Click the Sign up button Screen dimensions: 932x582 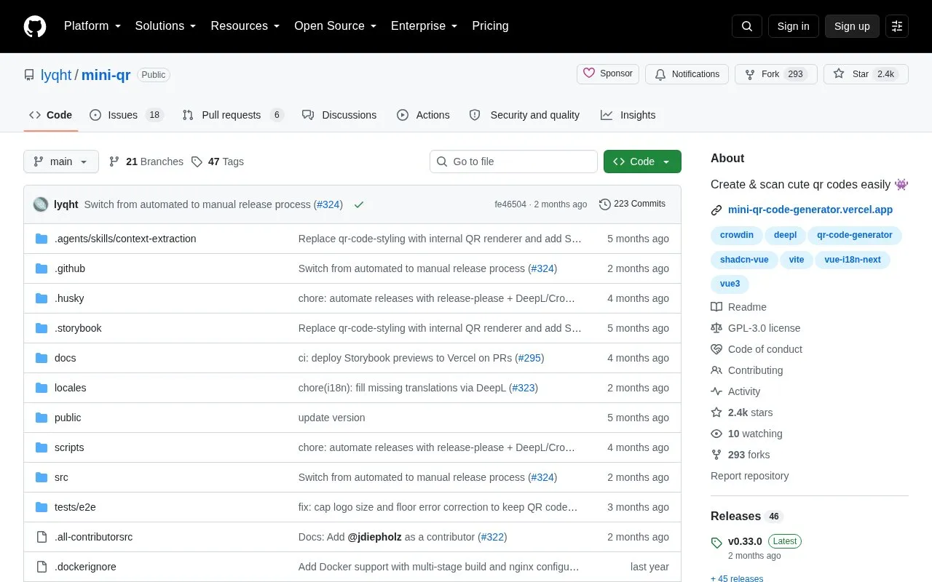coord(852,26)
